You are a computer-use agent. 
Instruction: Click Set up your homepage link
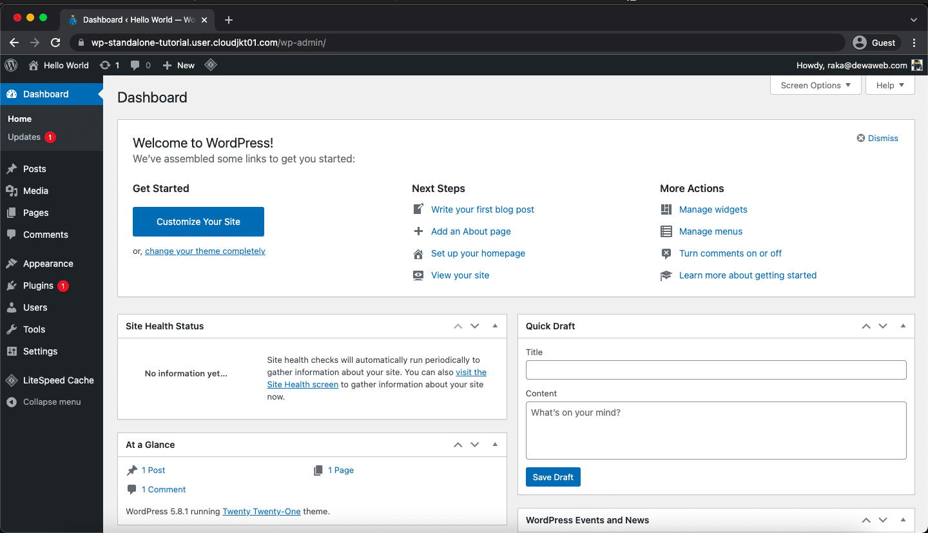point(478,253)
